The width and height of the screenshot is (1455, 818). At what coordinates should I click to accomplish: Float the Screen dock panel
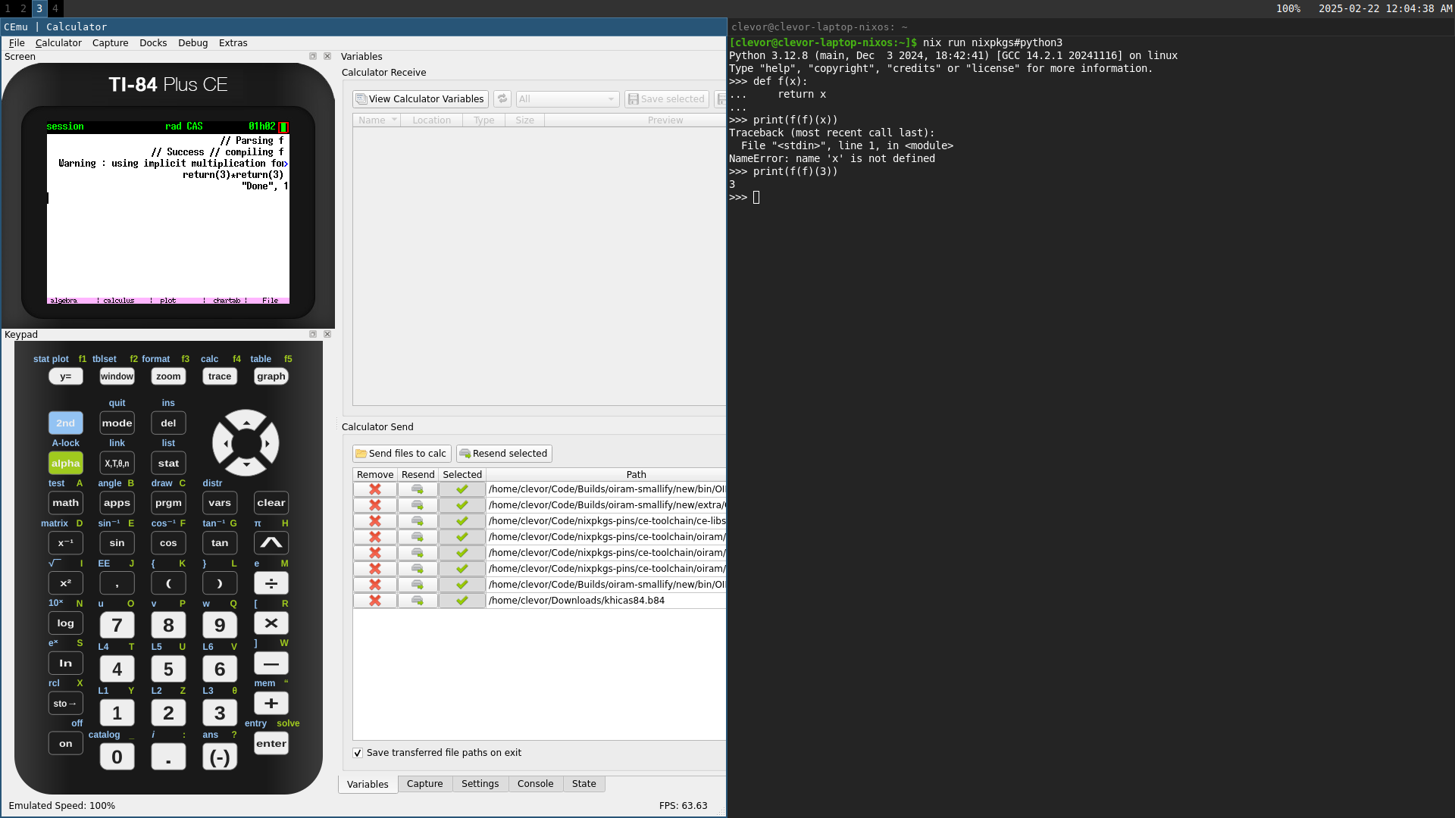(313, 56)
